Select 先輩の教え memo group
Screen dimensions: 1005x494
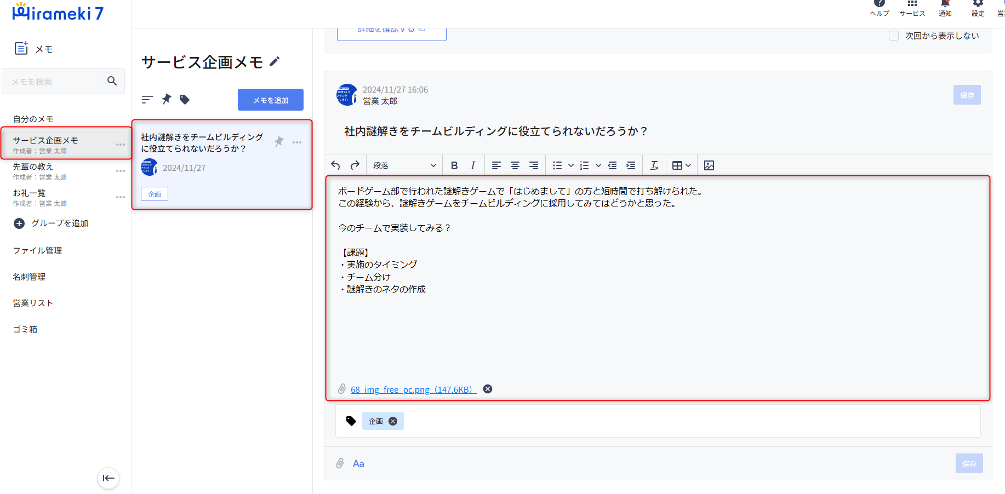(x=33, y=167)
